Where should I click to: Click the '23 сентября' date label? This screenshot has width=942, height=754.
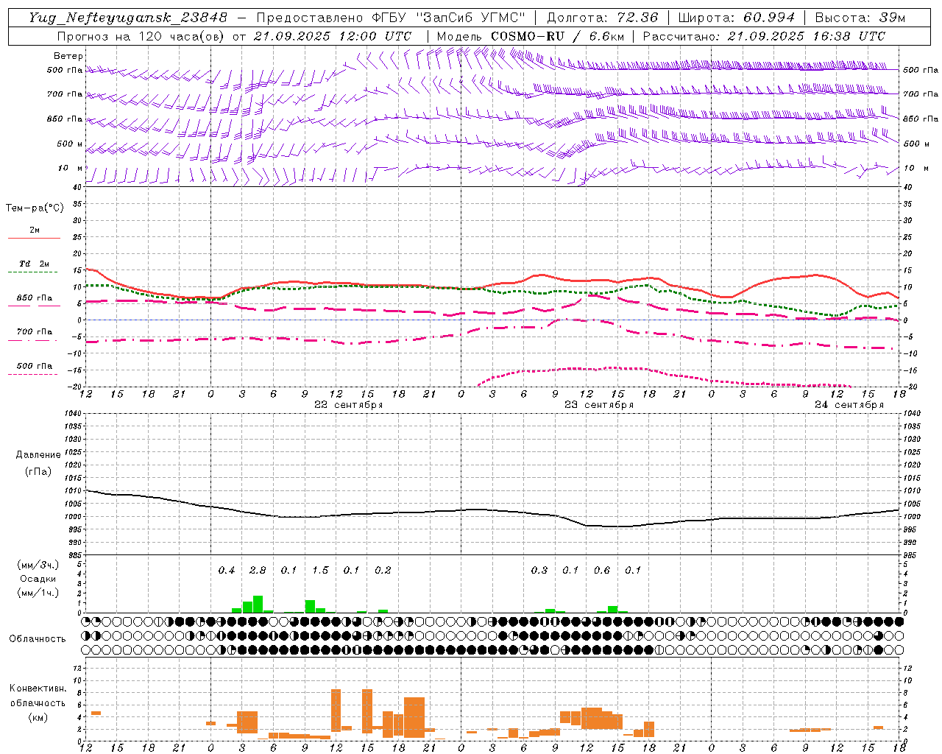(599, 405)
